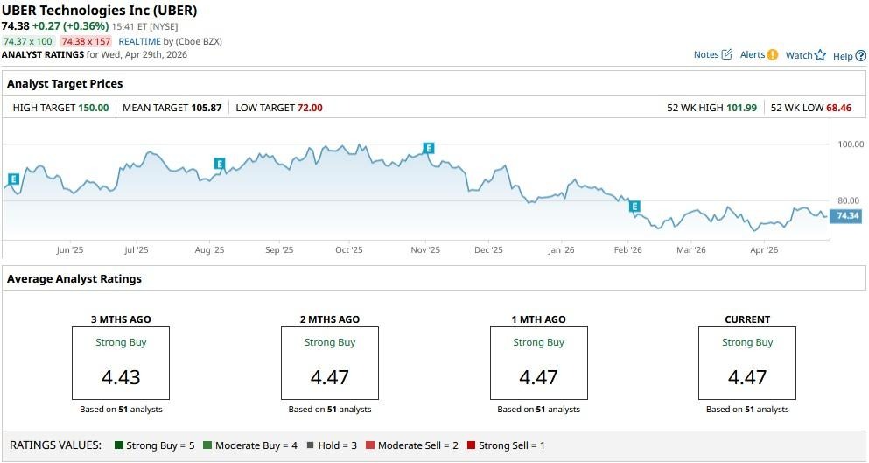Screen dimensions: 869x463
Task: Click the green Moderate Buy swatch
Action: [x=207, y=445]
